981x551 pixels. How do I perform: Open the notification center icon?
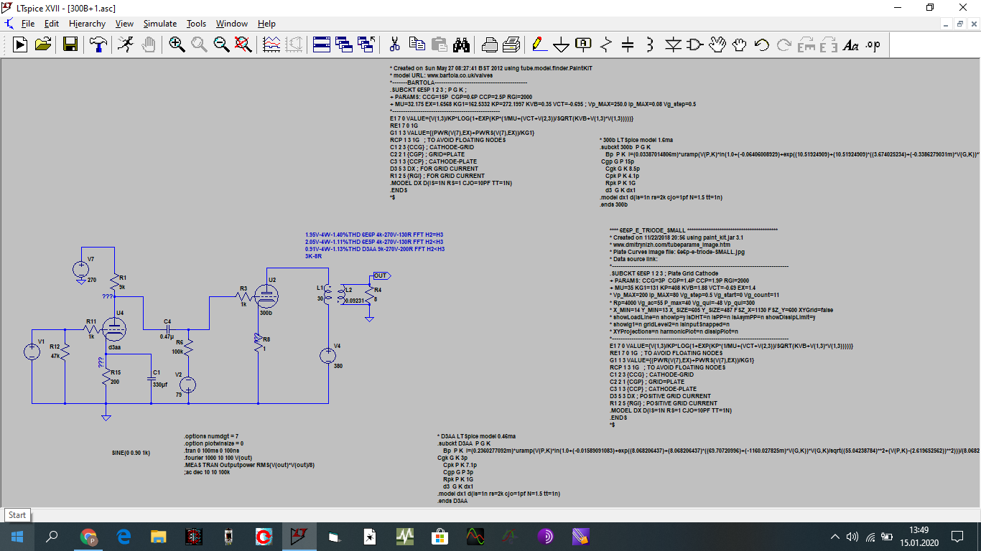[957, 536]
